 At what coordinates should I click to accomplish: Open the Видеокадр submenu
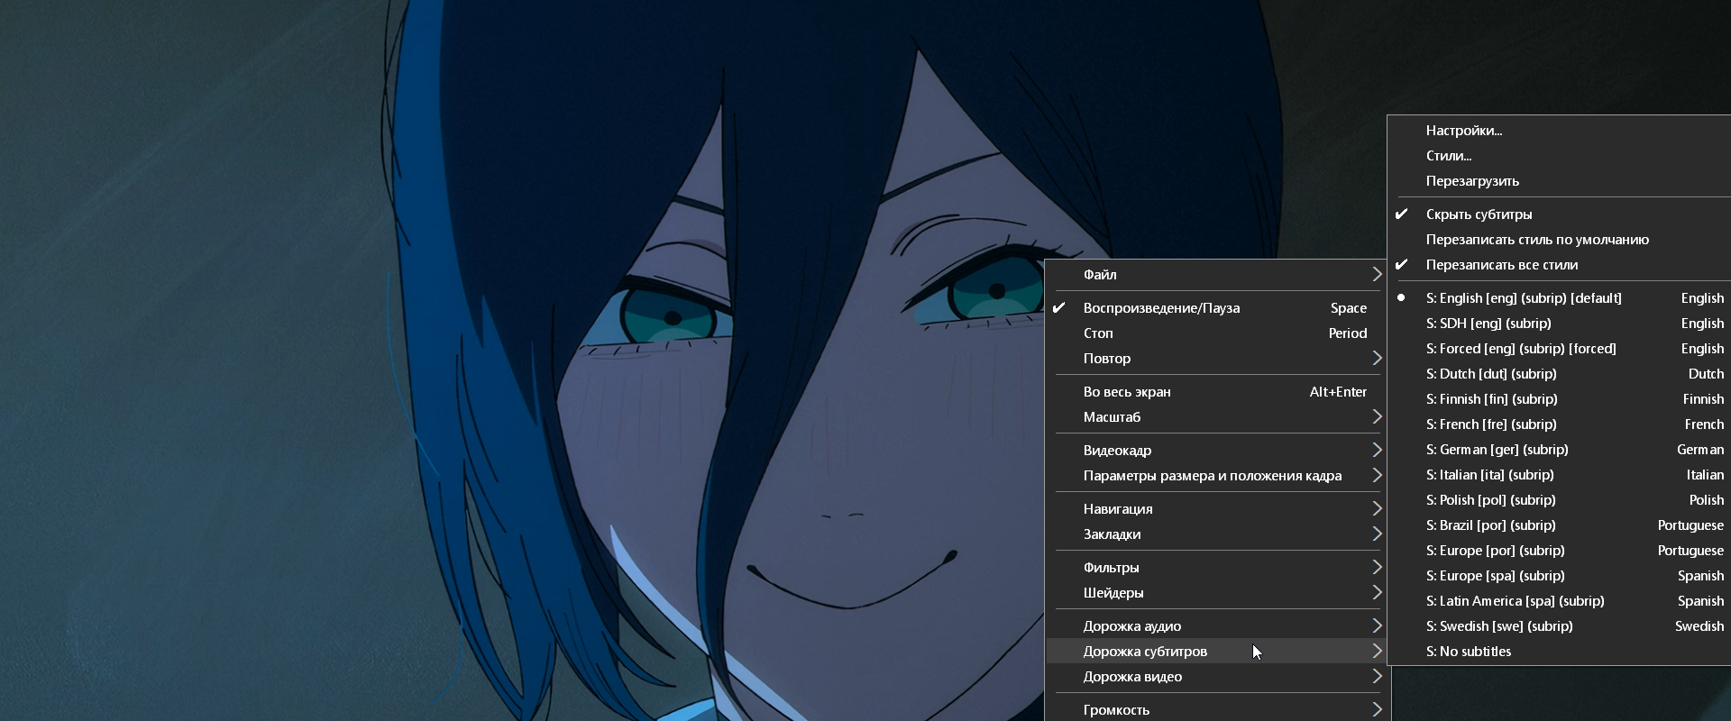coord(1217,451)
